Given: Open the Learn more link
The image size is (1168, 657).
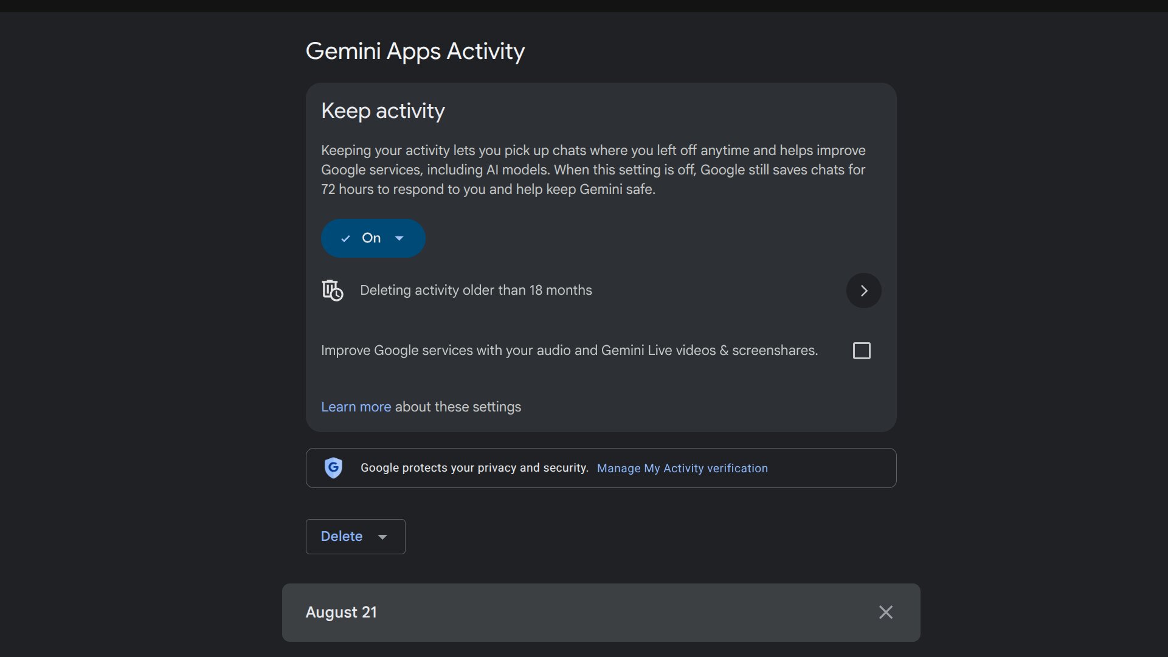Looking at the screenshot, I should point(356,407).
